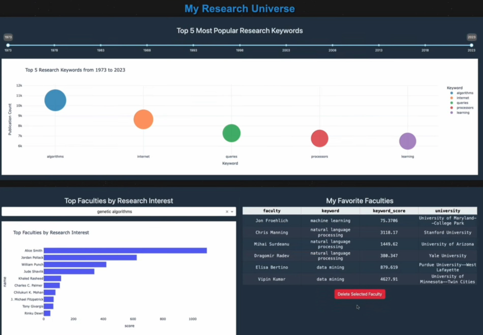Set year slider to the 1988 mark
The height and width of the screenshot is (335, 483).
(x=147, y=45)
